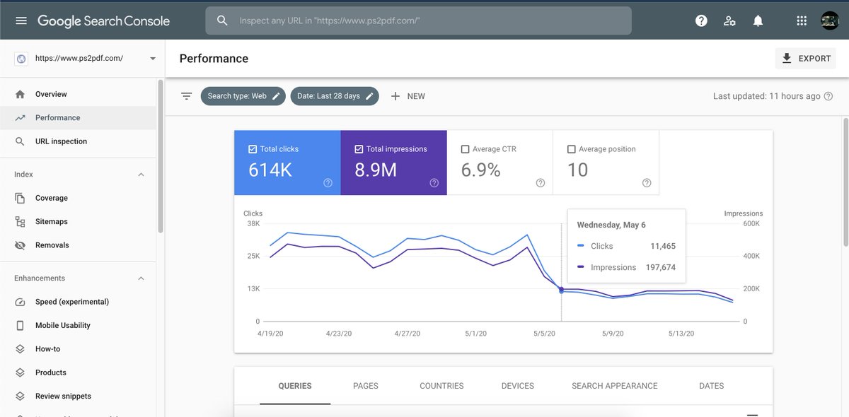This screenshot has height=417, width=849.
Task: Open help icon on Average CTR card
Action: pos(540,182)
